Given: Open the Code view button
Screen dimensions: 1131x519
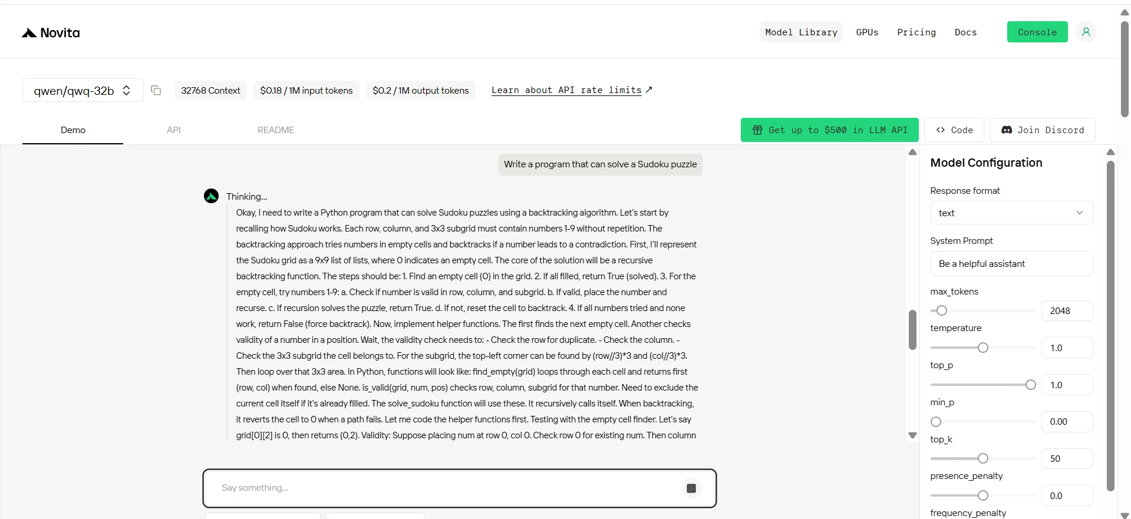Looking at the screenshot, I should pos(954,130).
